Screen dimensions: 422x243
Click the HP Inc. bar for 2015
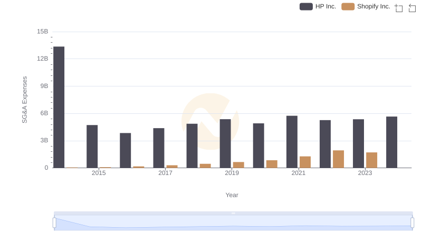point(92,147)
